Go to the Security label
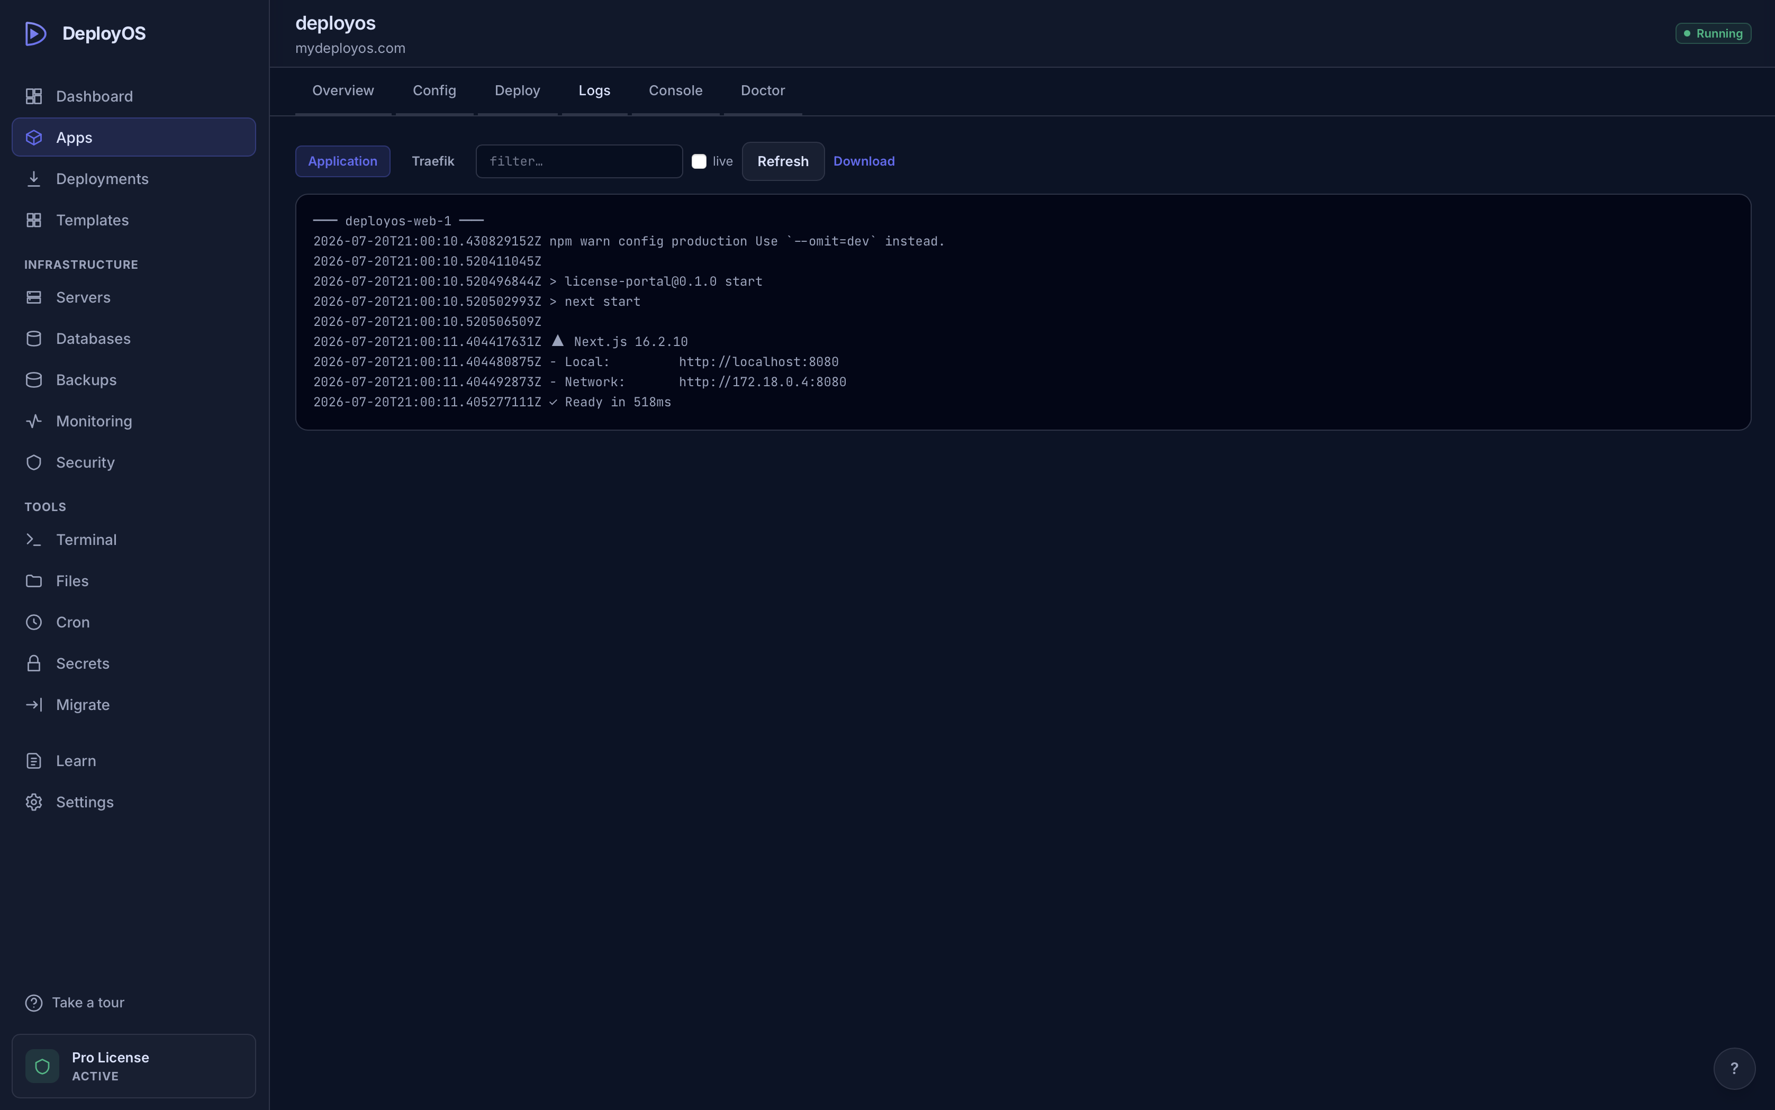The height and width of the screenshot is (1110, 1775). tap(85, 462)
